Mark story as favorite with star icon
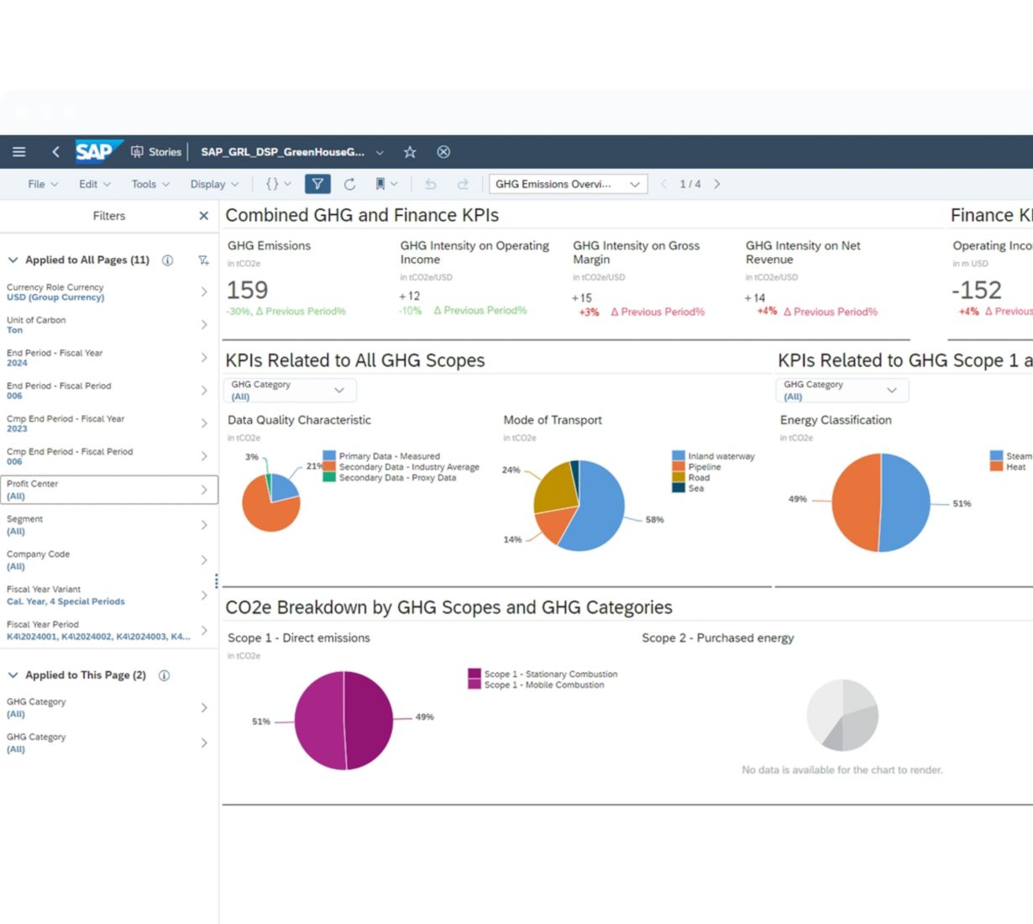 point(410,152)
